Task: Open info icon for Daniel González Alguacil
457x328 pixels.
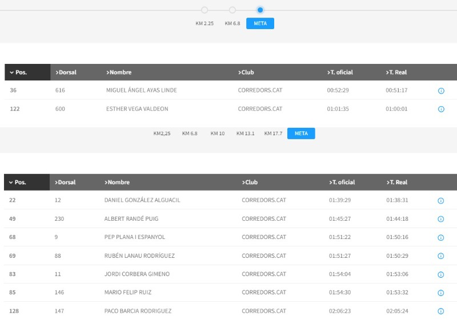Action: click(x=440, y=201)
